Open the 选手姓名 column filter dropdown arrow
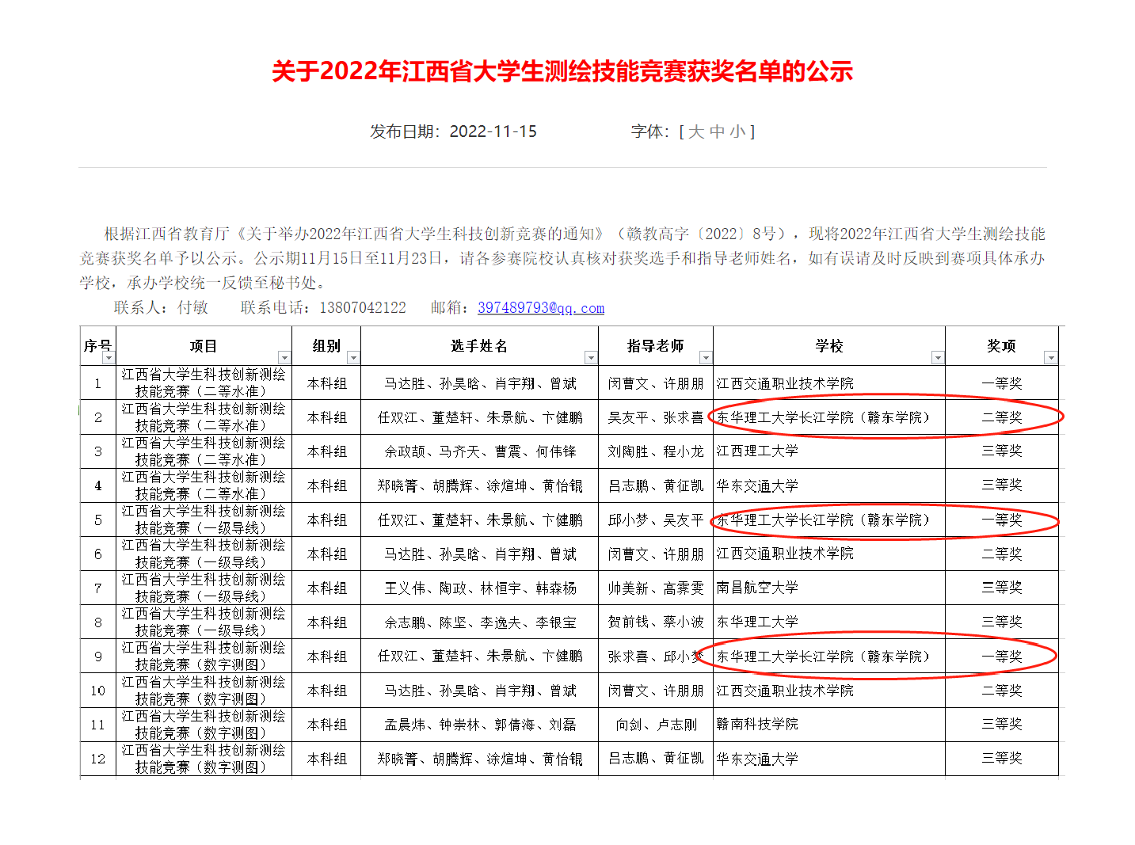 (590, 358)
